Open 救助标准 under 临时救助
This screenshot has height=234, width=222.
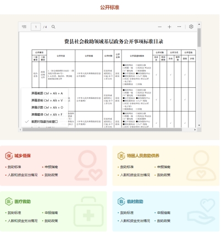(127, 213)
